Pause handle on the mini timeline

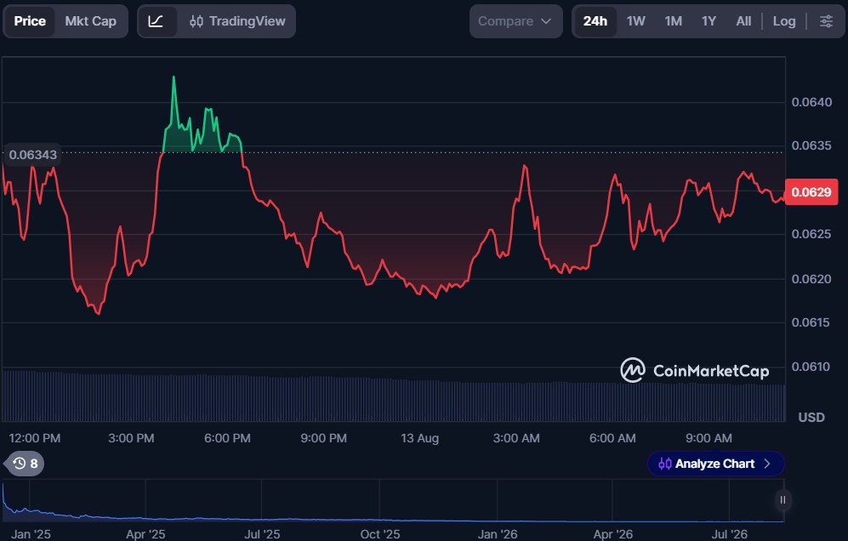(x=783, y=500)
